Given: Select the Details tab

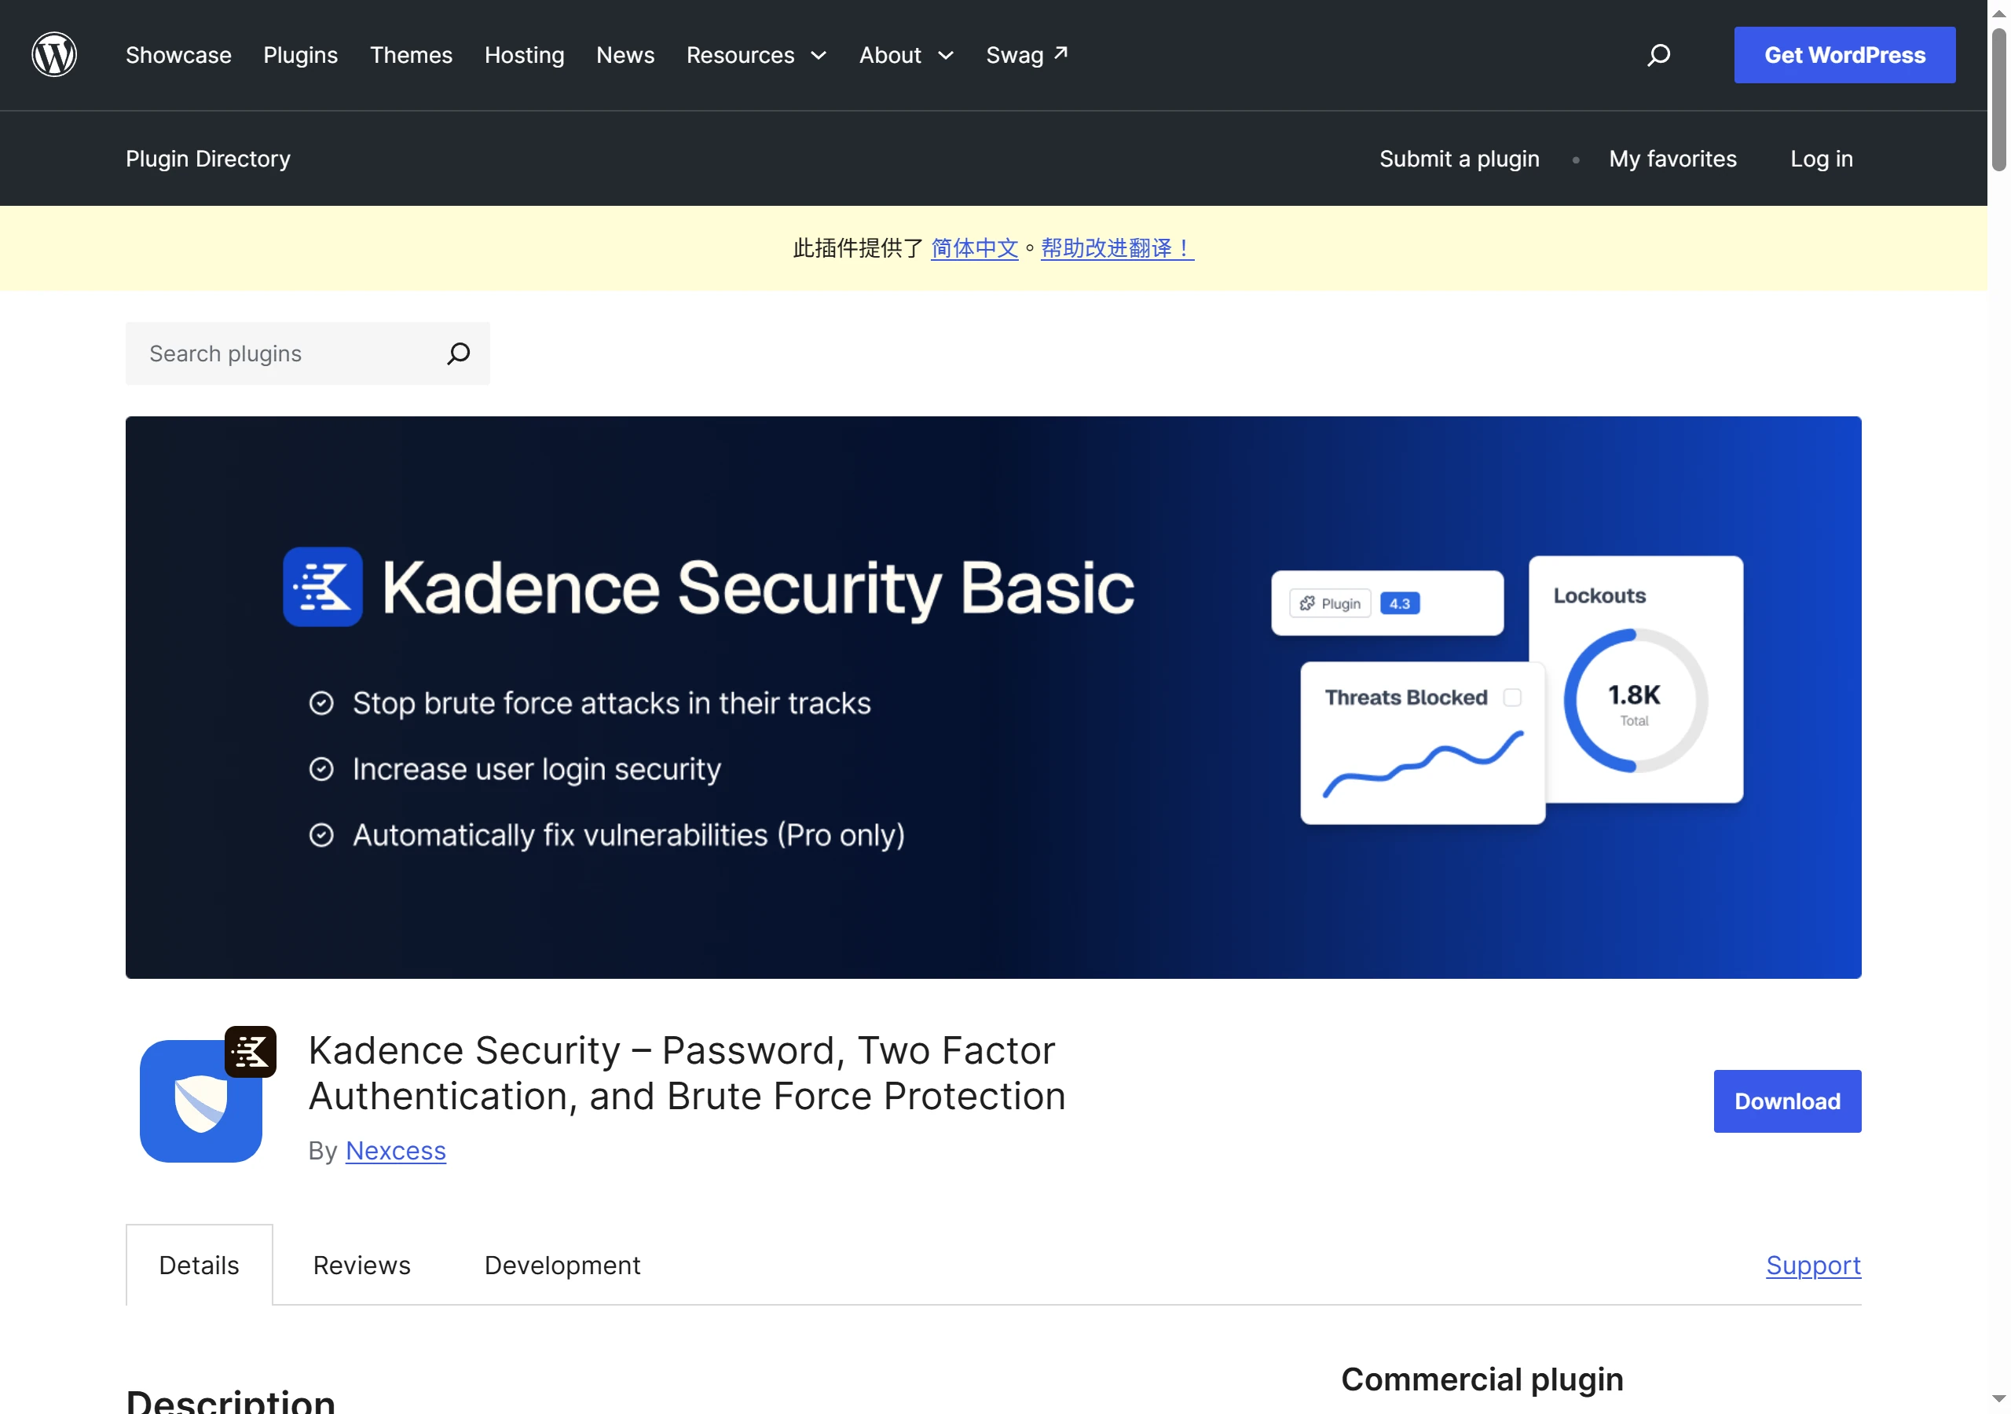Looking at the screenshot, I should tap(199, 1265).
